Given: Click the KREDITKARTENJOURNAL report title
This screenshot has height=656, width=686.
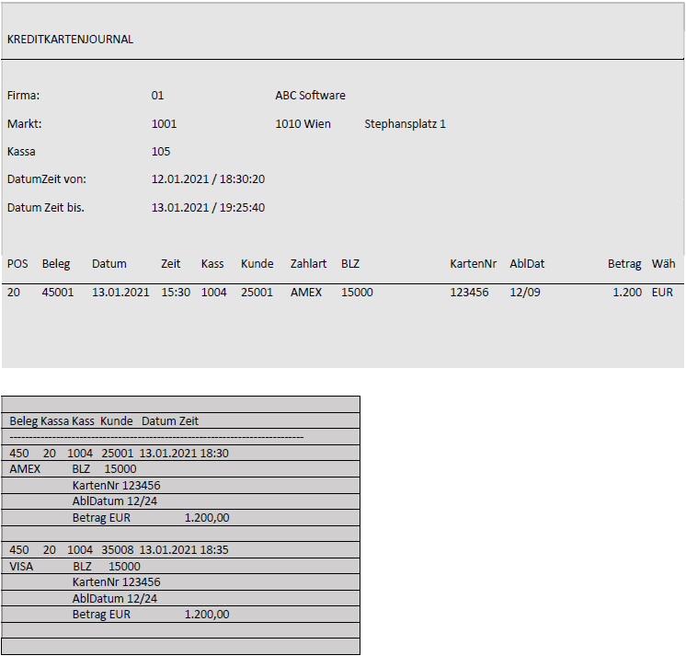Looking at the screenshot, I should pos(70,40).
